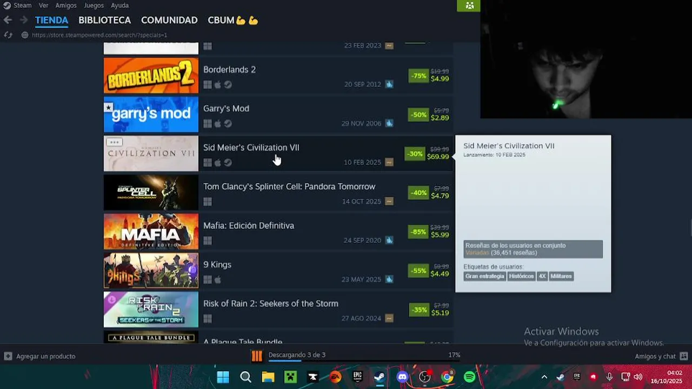Open the CBUM profile tab
The image size is (692, 389).
232,20
